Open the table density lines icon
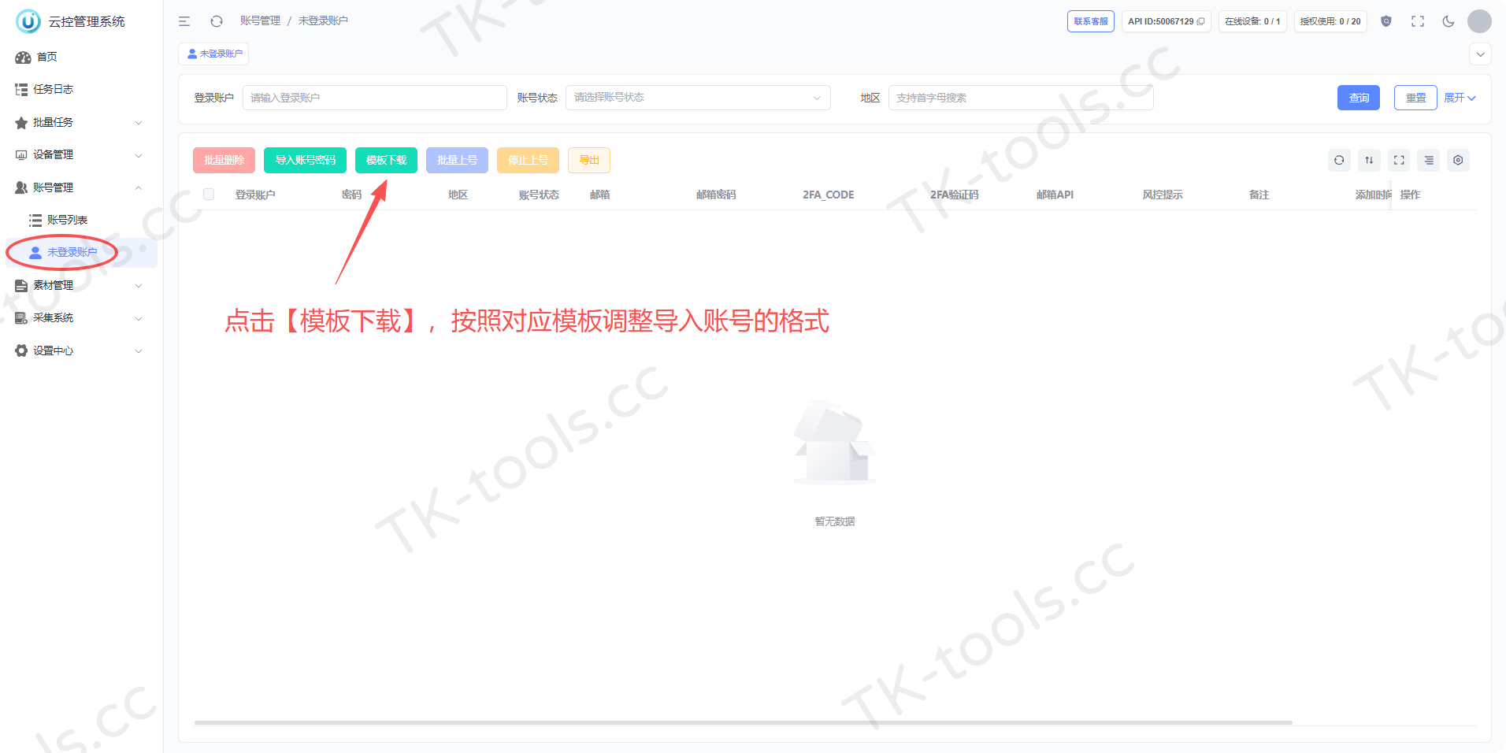Screen dimensions: 1506x753 (x=1429, y=160)
